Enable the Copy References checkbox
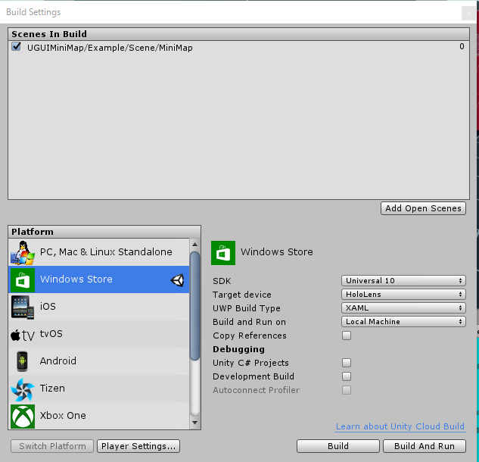This screenshot has height=462, width=479. (x=347, y=336)
